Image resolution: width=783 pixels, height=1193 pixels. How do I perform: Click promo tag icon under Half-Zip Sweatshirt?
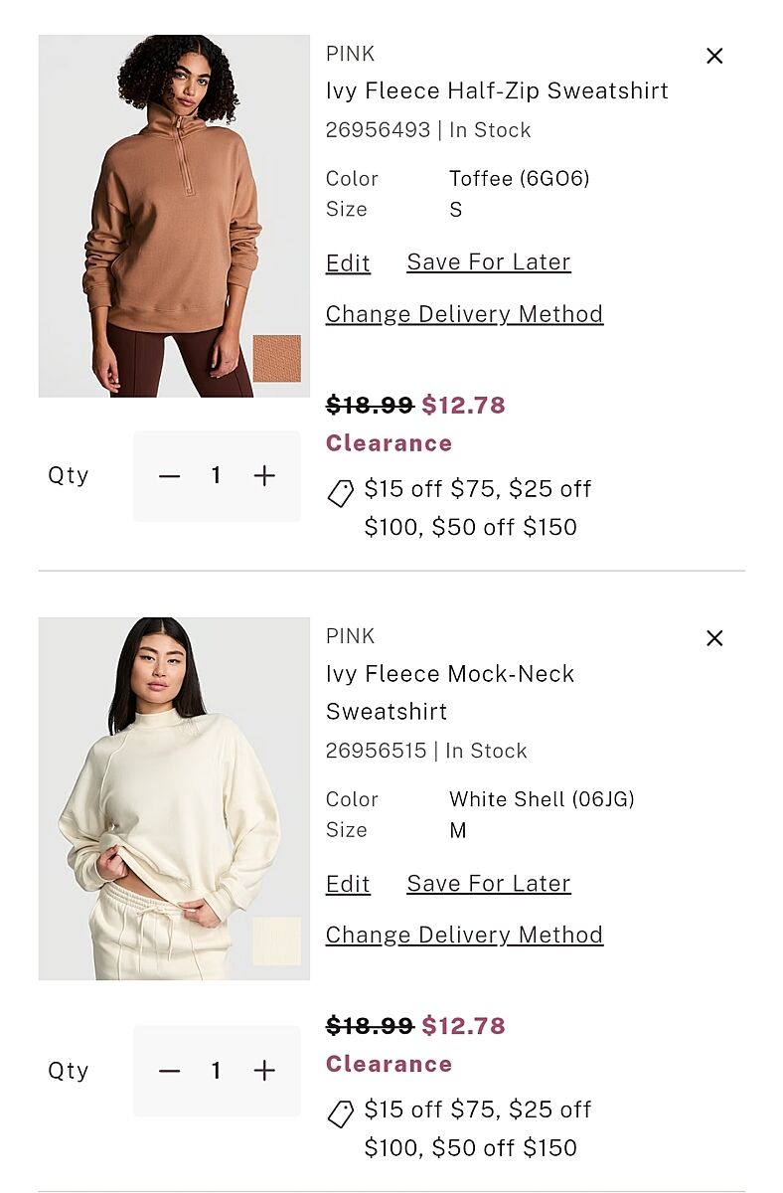[341, 492]
